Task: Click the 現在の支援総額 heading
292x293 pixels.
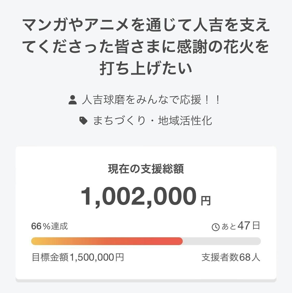Action: click(x=146, y=169)
